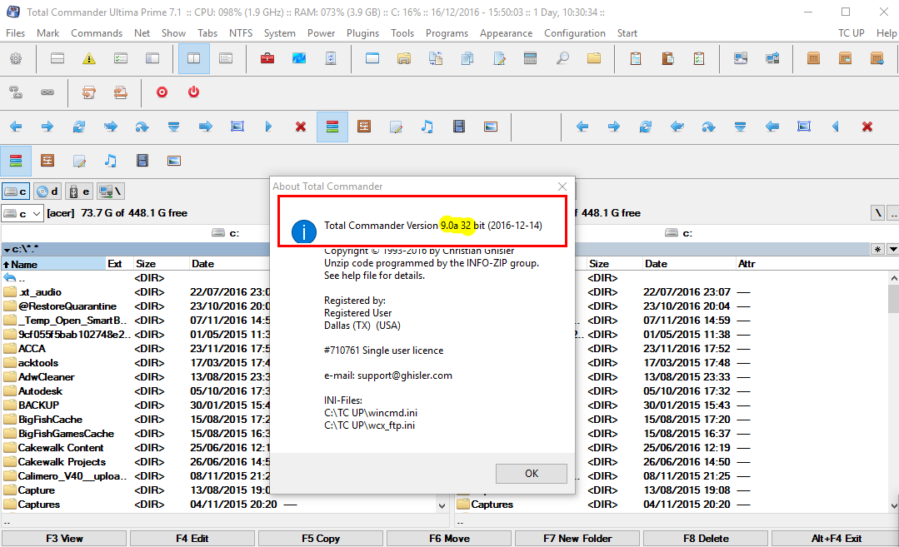Click the right panel's scrollbar down arrow
Screen dimensions: 899x547
(893, 505)
